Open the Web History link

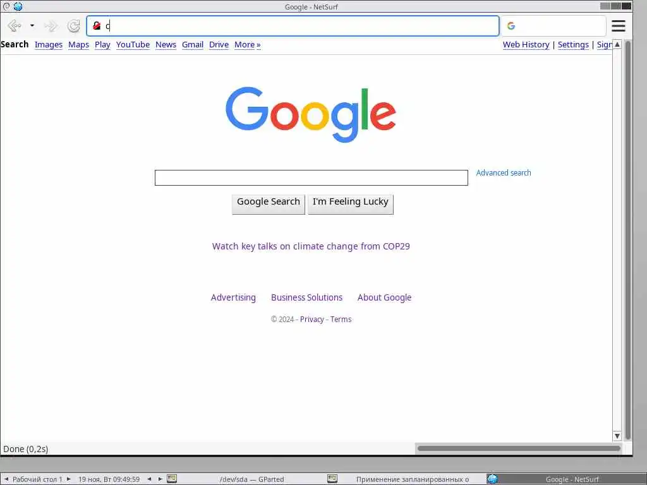coord(526,45)
